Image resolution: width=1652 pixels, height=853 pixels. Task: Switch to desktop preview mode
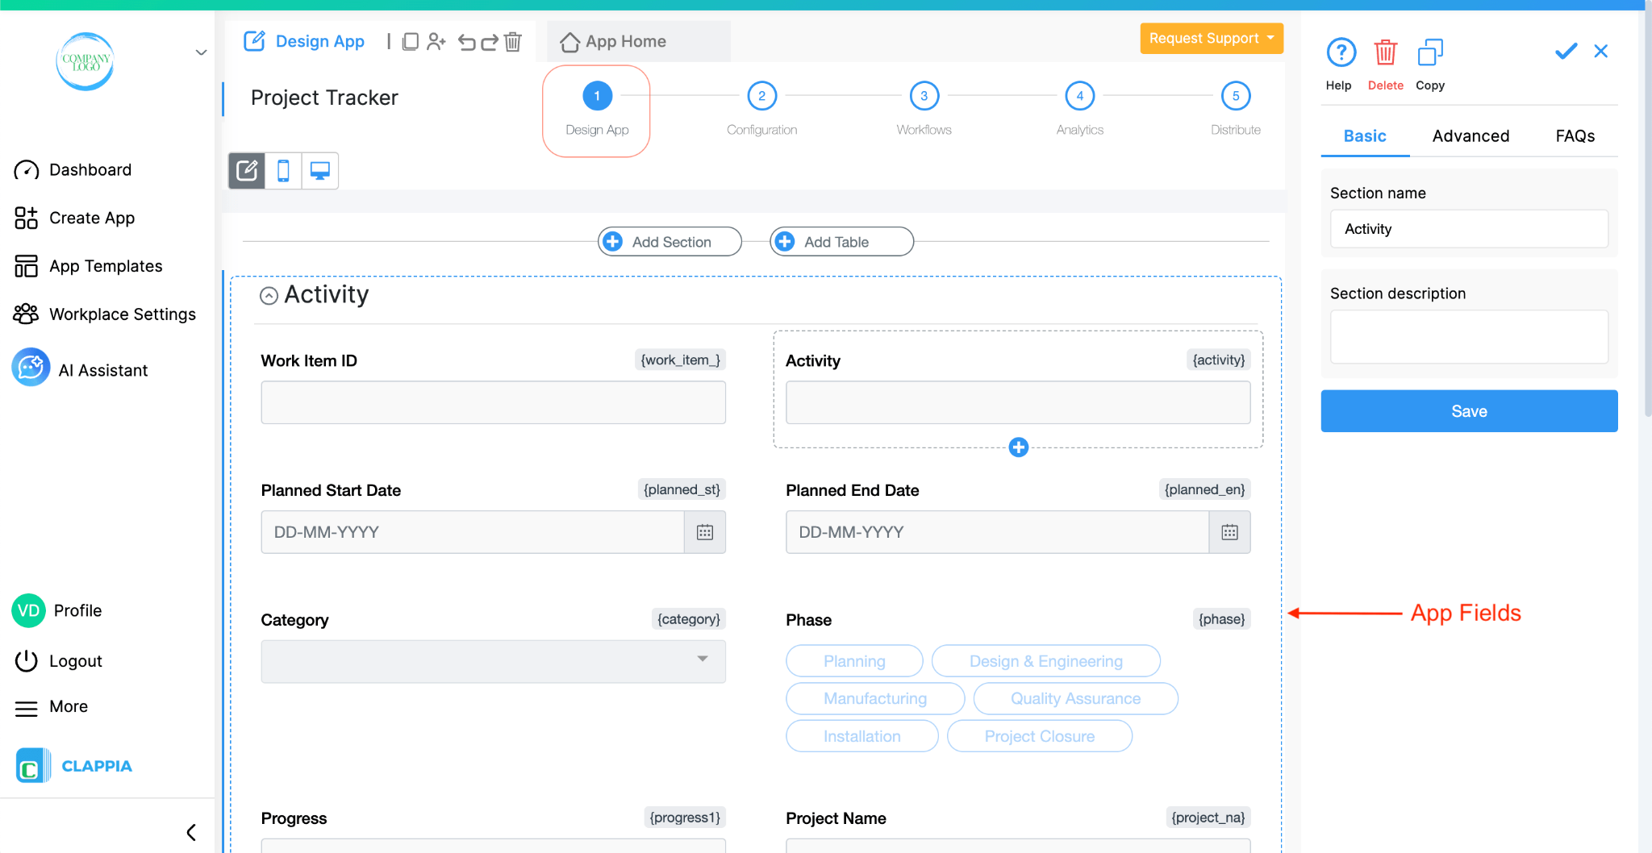tap(320, 171)
